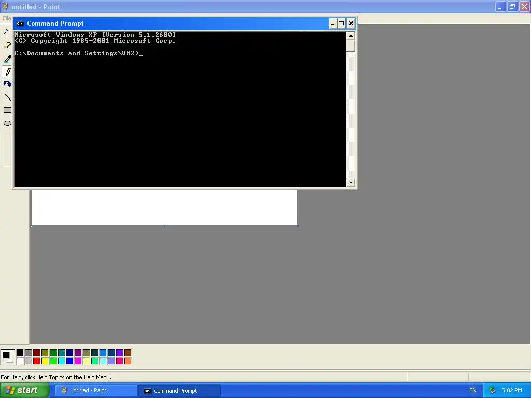Pick the bright blue swatch in the bottom row
Screen dimensions: 531x398
[70, 361]
